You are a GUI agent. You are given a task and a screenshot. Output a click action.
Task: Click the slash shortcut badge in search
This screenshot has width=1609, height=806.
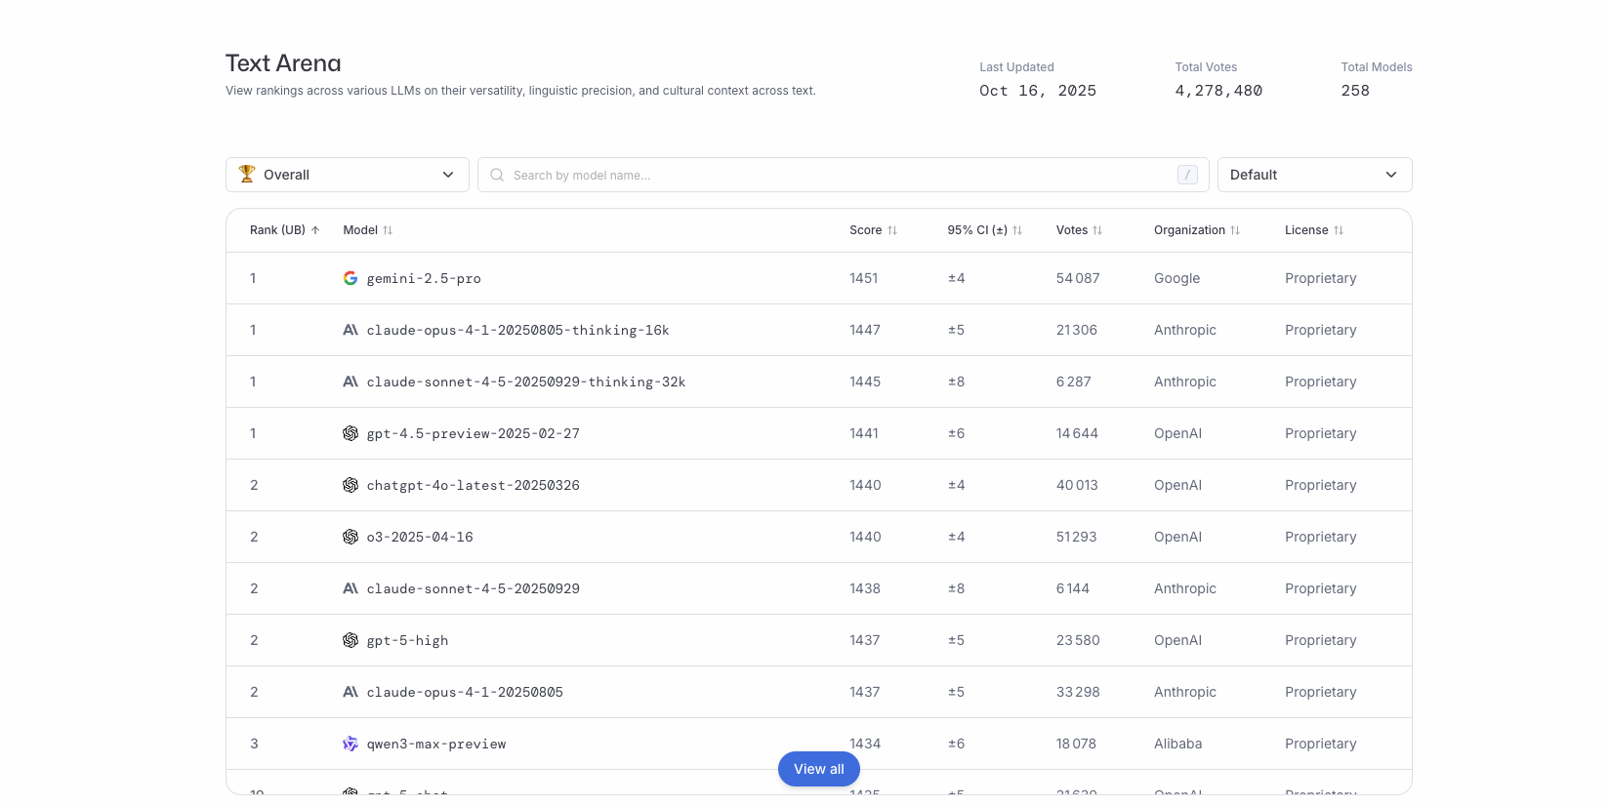(x=1187, y=175)
